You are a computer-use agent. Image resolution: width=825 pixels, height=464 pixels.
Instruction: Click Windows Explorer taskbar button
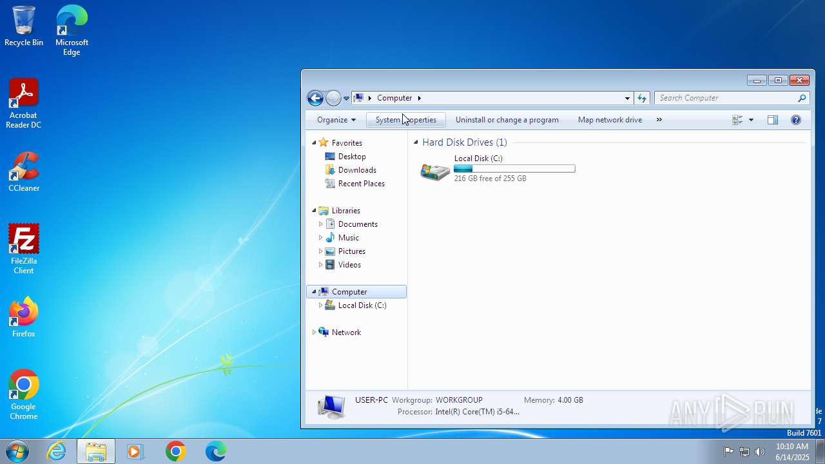pos(96,452)
